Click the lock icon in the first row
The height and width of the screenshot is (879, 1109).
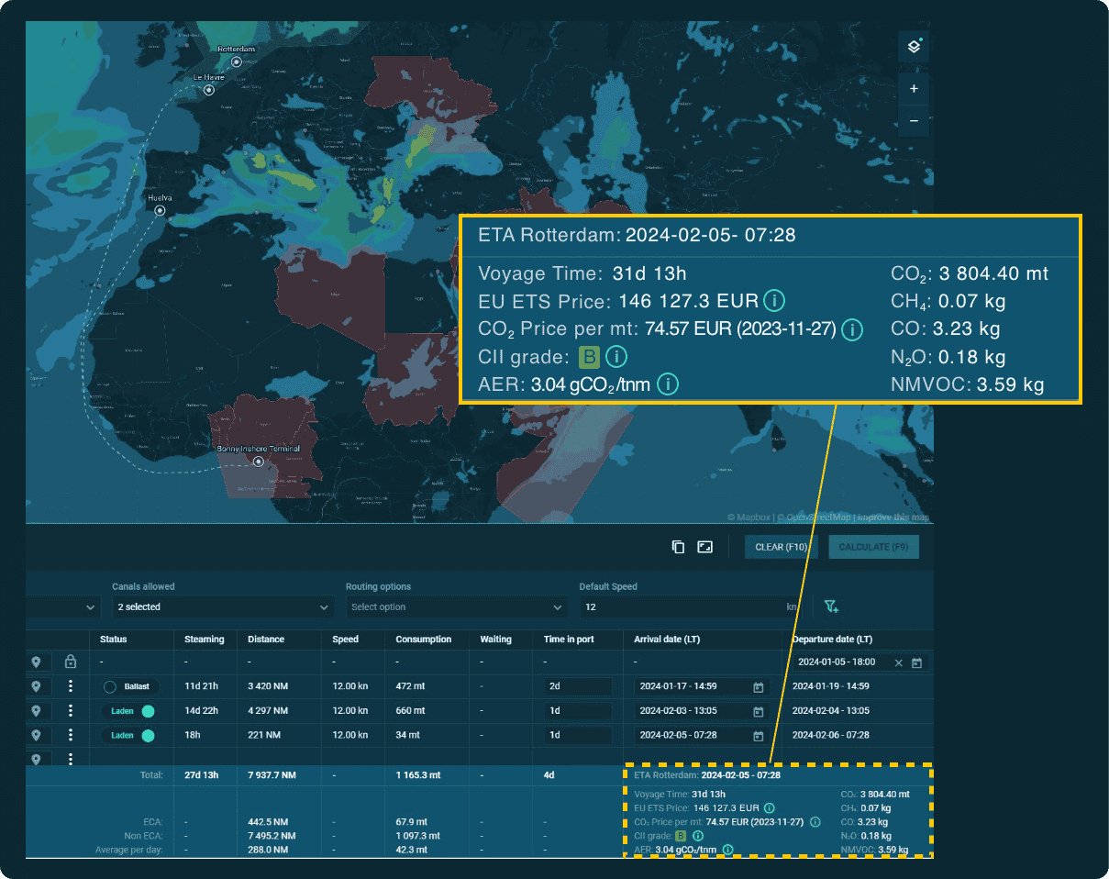point(71,662)
